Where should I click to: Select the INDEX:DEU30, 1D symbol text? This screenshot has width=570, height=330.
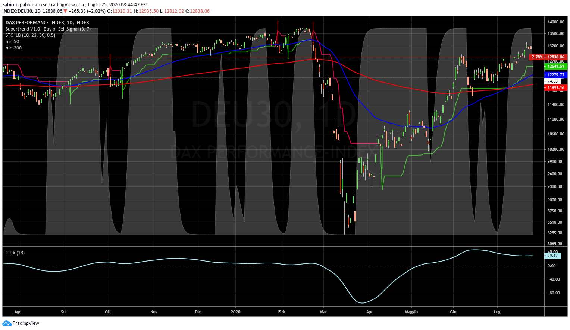click(x=21, y=11)
